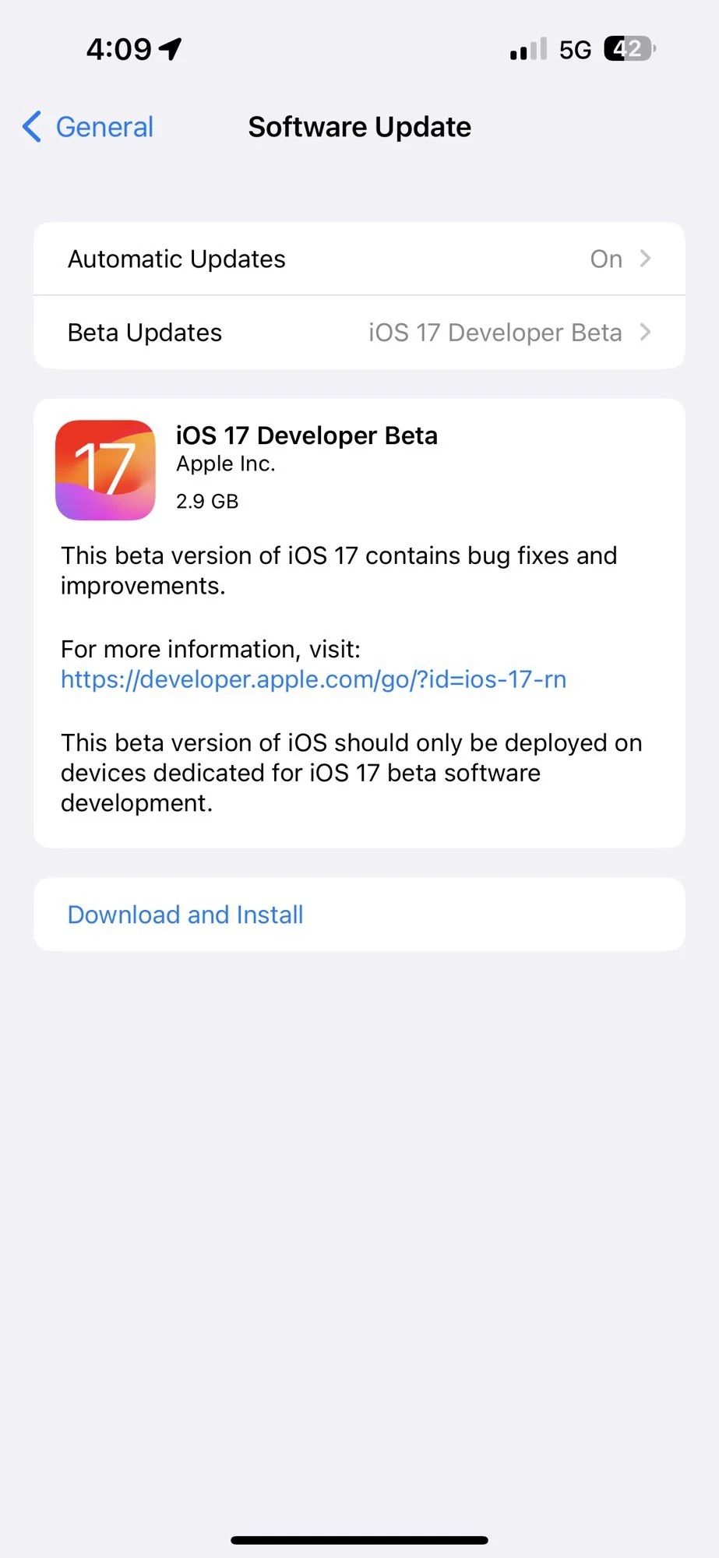
Task: Change the Automatic Updates On setting
Action: [x=605, y=259]
